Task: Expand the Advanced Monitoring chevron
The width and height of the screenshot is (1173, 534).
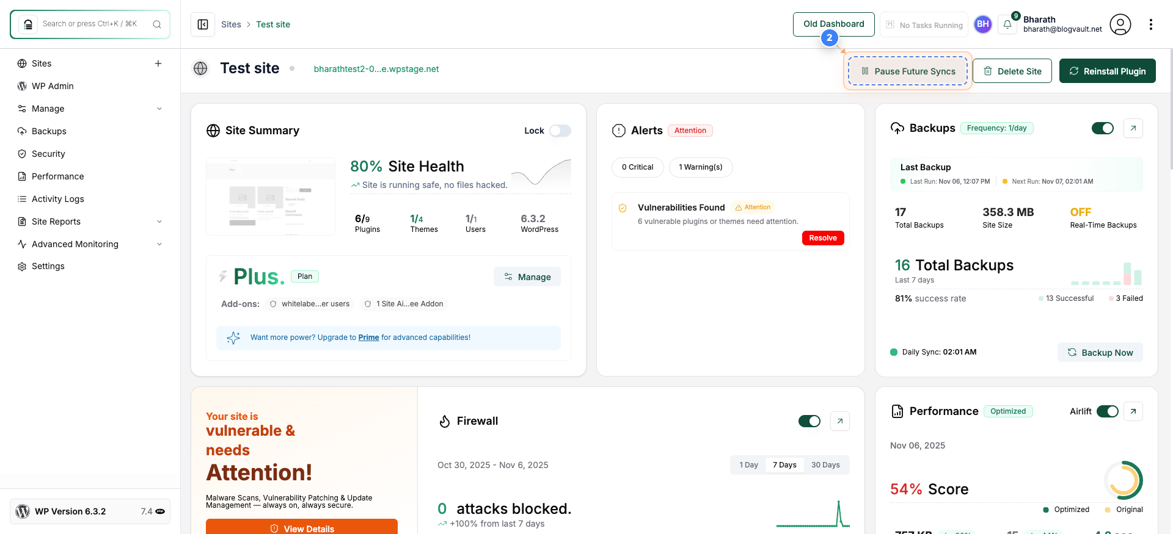Action: pyautogui.click(x=159, y=244)
